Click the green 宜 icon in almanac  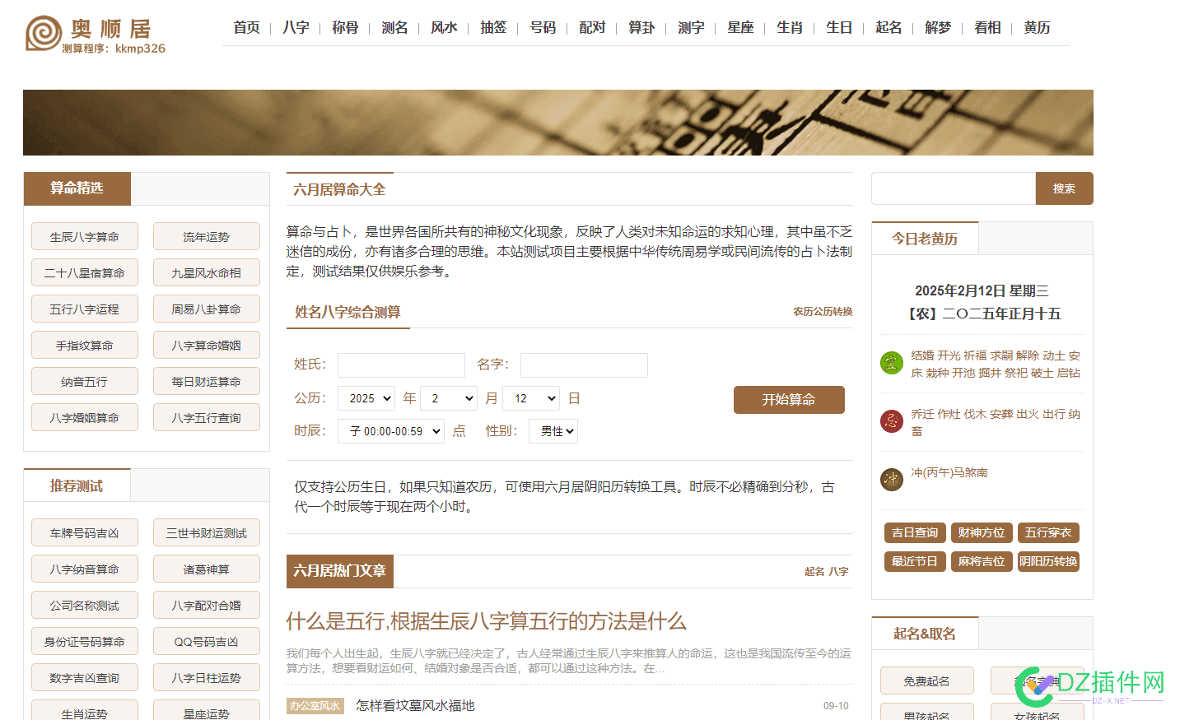892,363
